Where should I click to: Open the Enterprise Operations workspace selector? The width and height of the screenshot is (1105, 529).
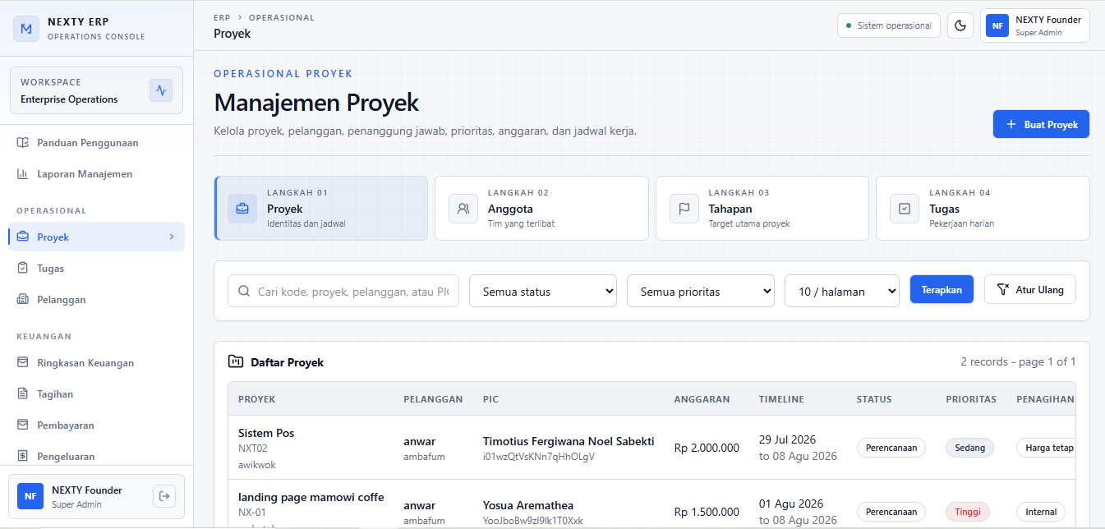[x=96, y=90]
